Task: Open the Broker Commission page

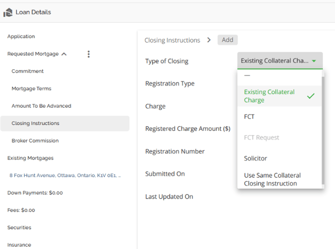Action: [x=35, y=140]
